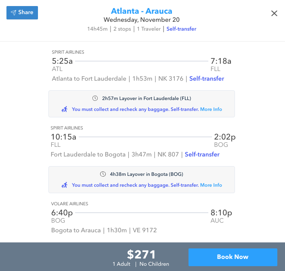Click Self-transfer link on NK 807 flight
The height and width of the screenshot is (271, 285).
(x=202, y=154)
